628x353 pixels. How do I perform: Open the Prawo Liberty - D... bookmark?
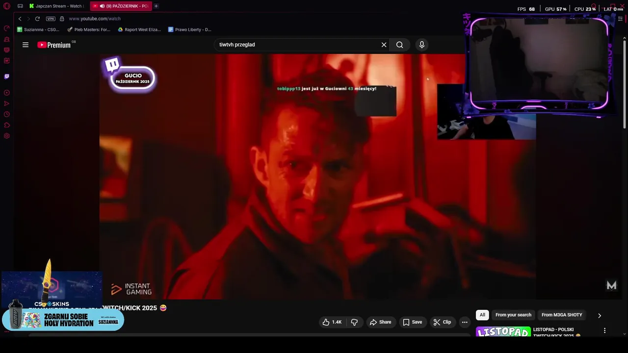tap(190, 29)
